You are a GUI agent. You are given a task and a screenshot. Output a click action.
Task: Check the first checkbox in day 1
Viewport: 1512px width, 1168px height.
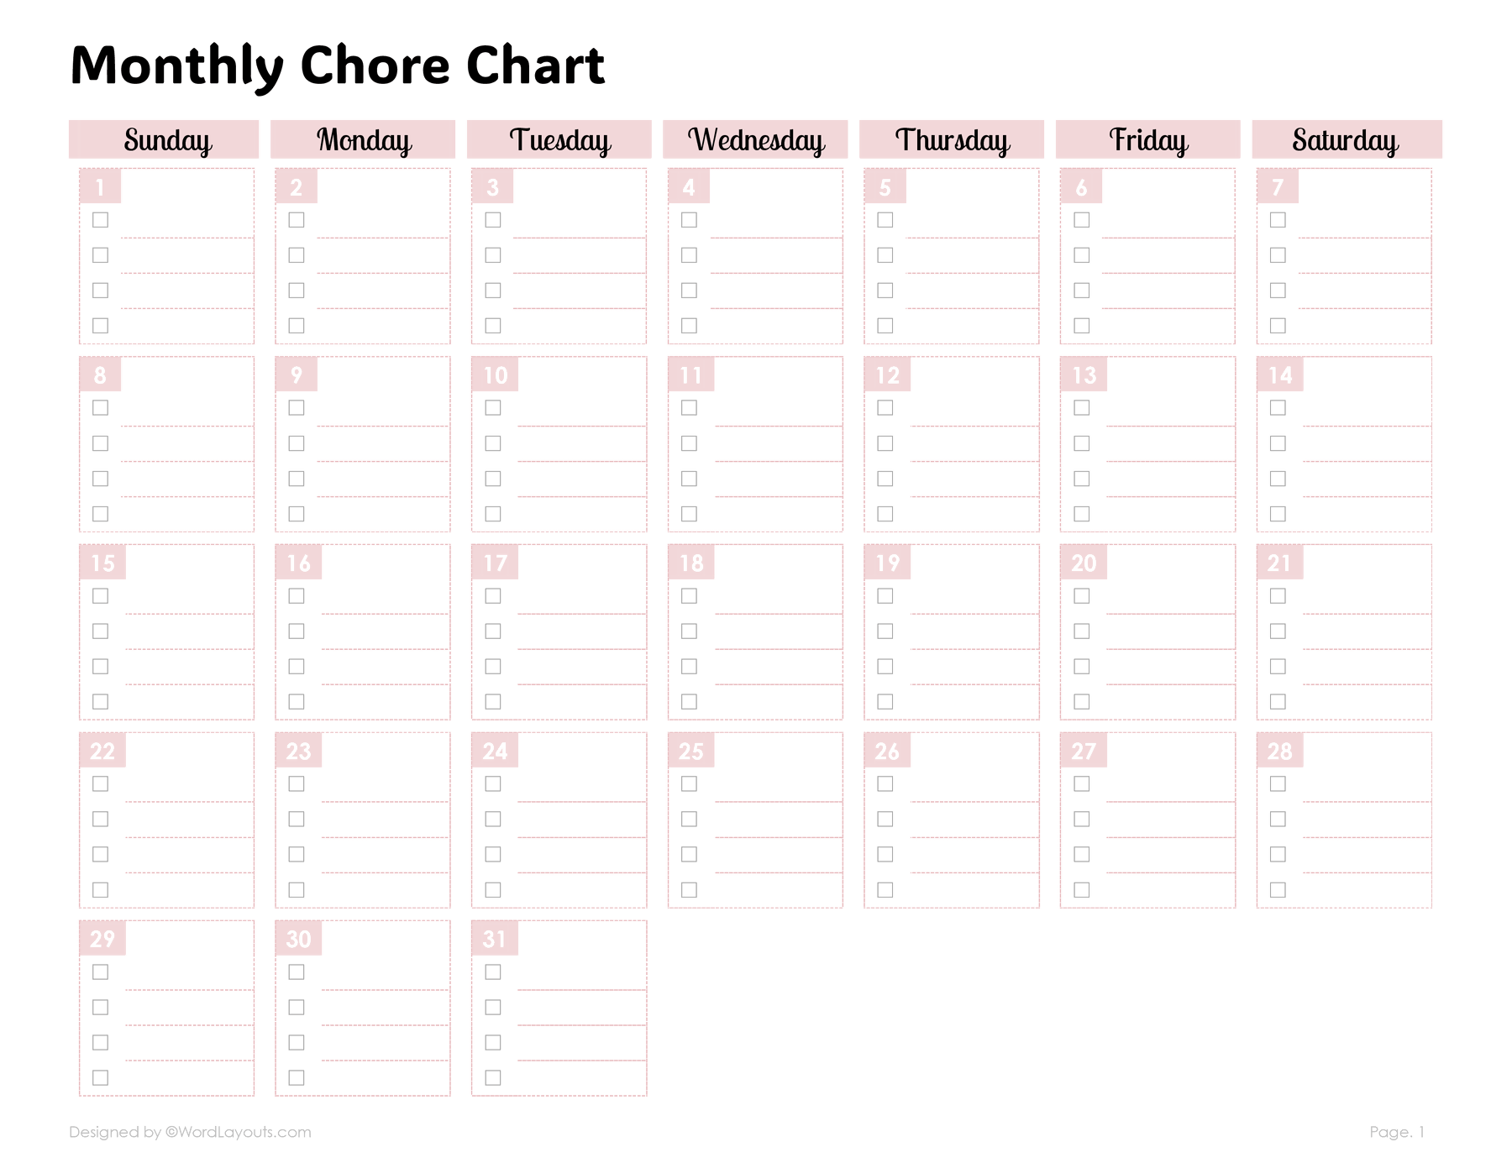(x=101, y=220)
